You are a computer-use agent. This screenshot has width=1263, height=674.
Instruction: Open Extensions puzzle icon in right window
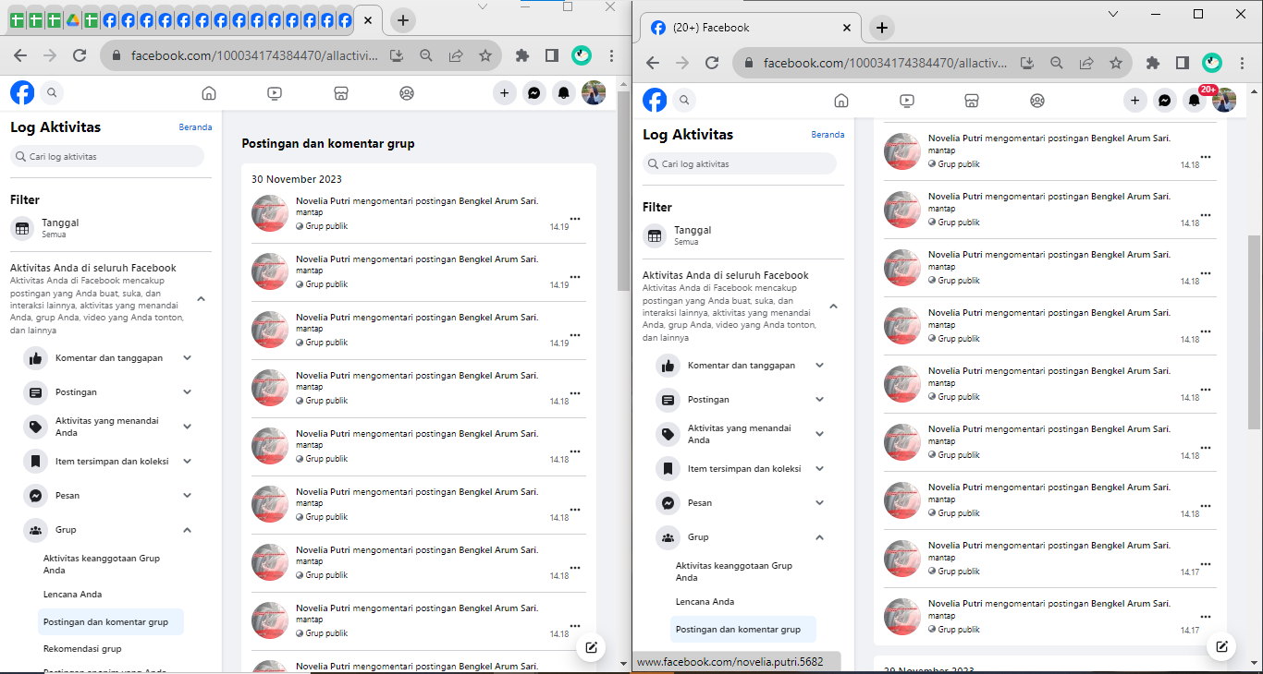tap(1152, 63)
